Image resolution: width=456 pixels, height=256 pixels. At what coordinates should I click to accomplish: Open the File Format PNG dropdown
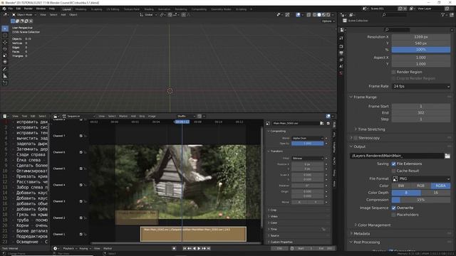[421, 178]
